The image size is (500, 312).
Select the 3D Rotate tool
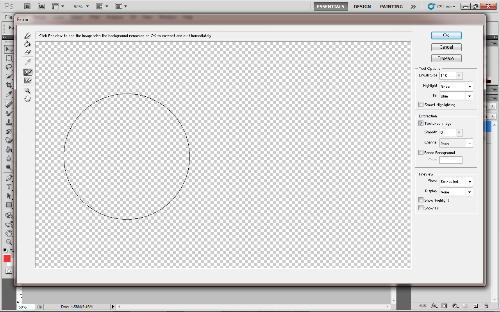coord(9,215)
